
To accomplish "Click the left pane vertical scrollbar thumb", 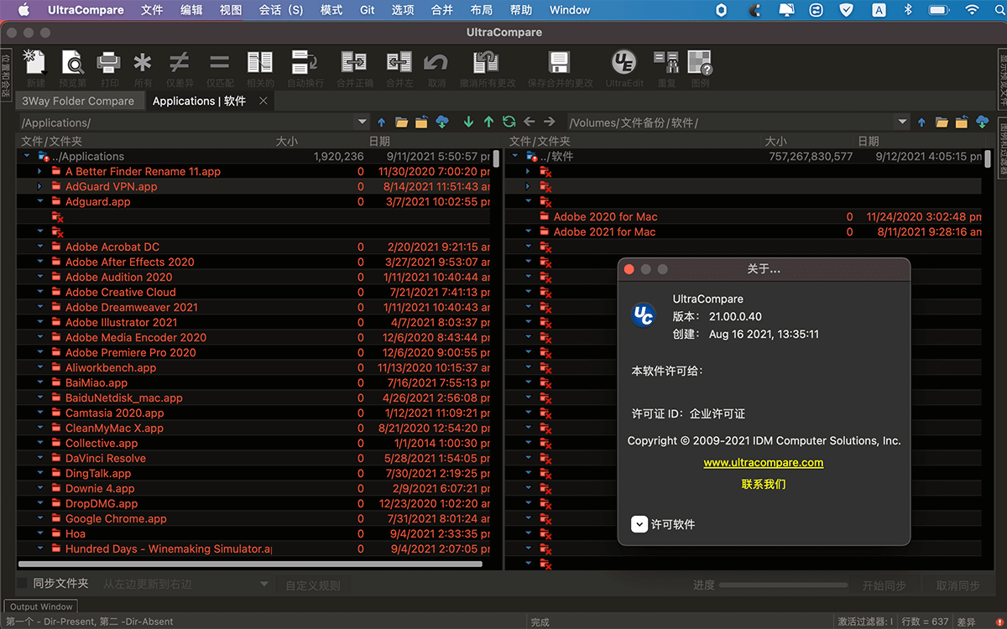I will click(497, 159).
